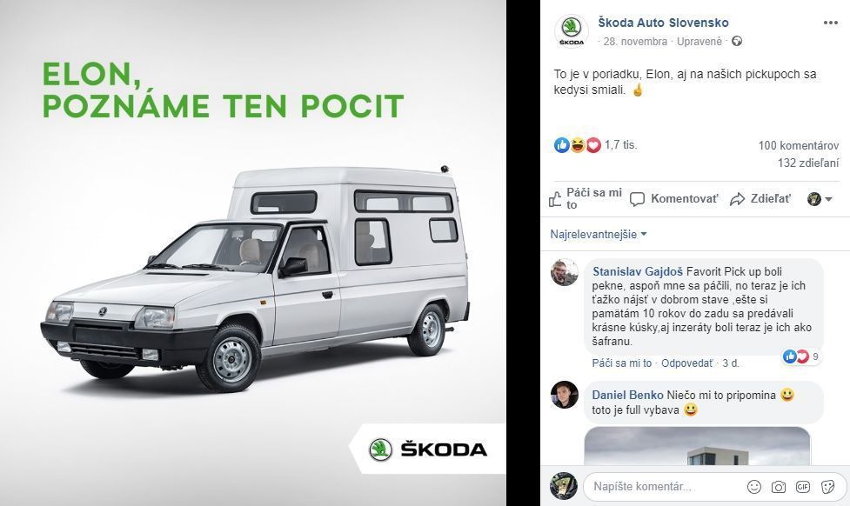This screenshot has width=850, height=506.
Task: Click the Zdieľať share button
Action: (x=760, y=199)
